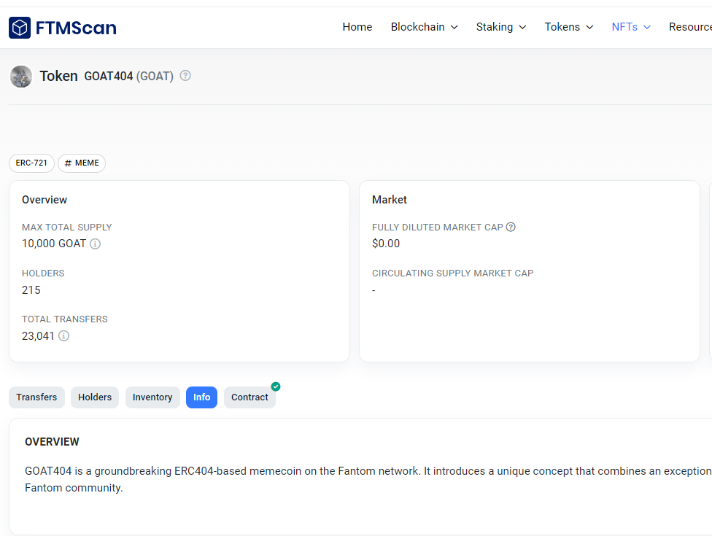
Task: Expand the Staking dropdown menu
Action: (501, 27)
